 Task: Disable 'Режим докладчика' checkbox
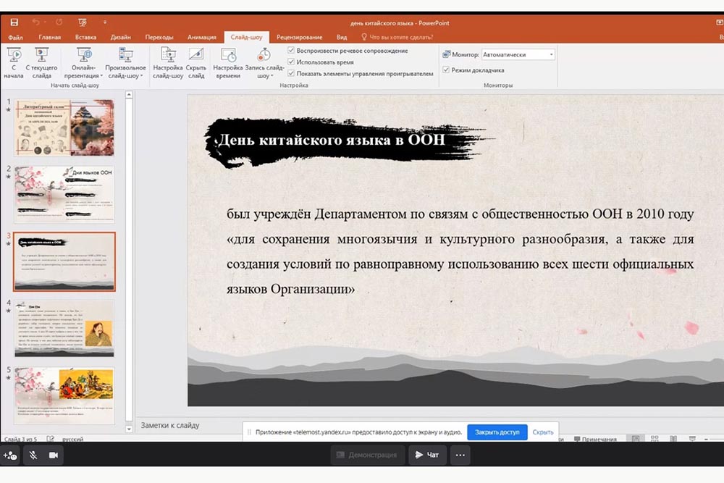click(x=446, y=70)
